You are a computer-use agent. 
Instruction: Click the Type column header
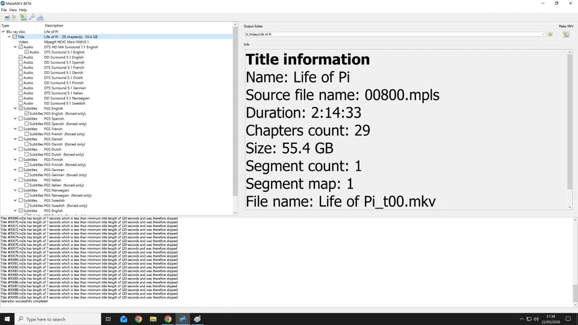coord(5,26)
